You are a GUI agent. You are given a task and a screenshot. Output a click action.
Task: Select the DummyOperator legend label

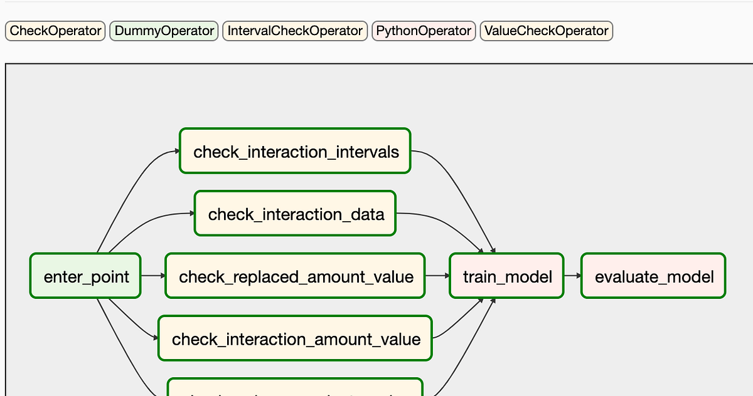point(163,30)
